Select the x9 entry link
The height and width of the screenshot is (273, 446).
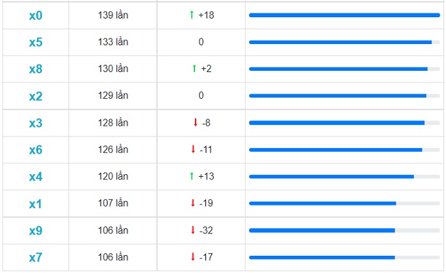pyautogui.click(x=36, y=230)
